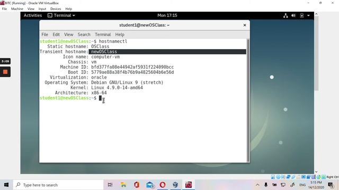Click the VirtualBox icon in the title bar
The height and width of the screenshot is (190, 339).
tap(2, 3)
